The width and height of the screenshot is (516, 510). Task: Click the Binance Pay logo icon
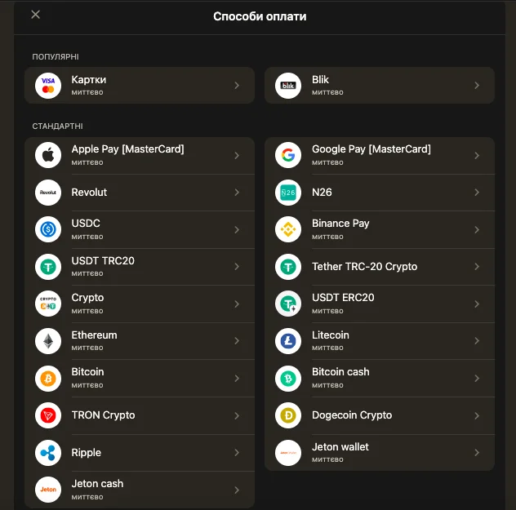click(288, 229)
